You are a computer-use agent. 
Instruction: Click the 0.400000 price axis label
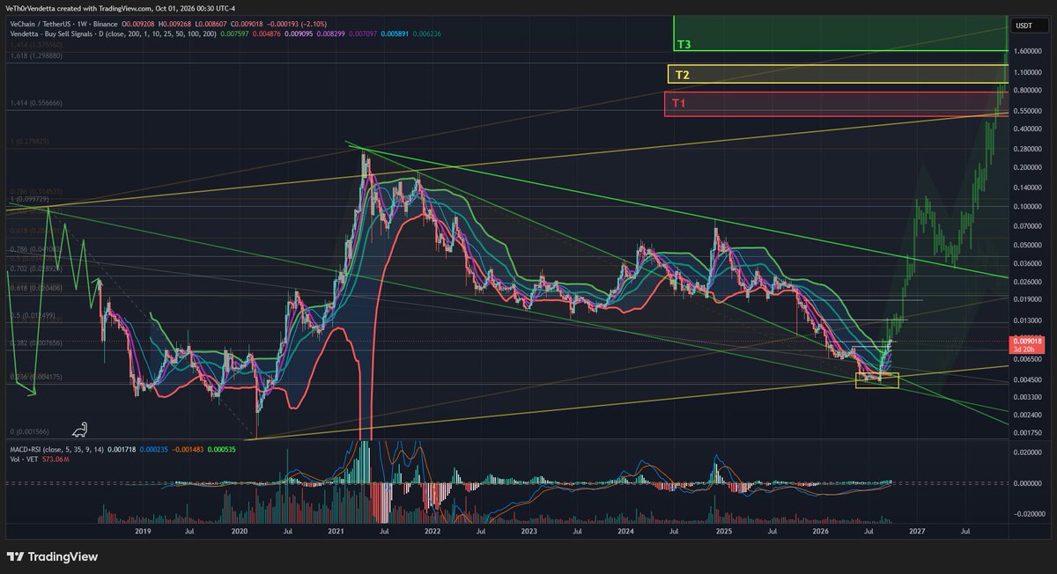pyautogui.click(x=1030, y=129)
